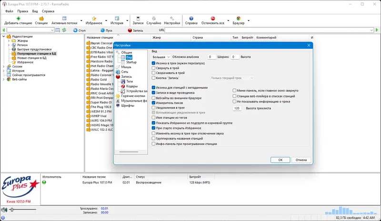Uncheck 'Измеритель пиков' checkbox

tap(153, 103)
